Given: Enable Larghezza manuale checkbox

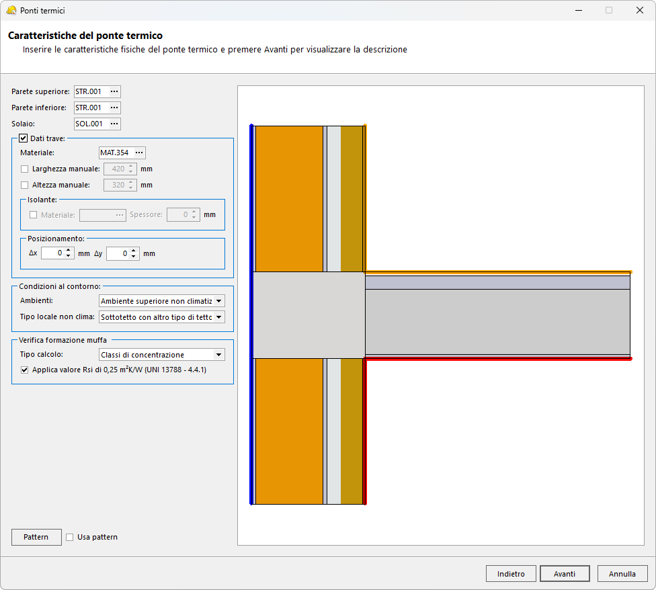Looking at the screenshot, I should pos(25,169).
